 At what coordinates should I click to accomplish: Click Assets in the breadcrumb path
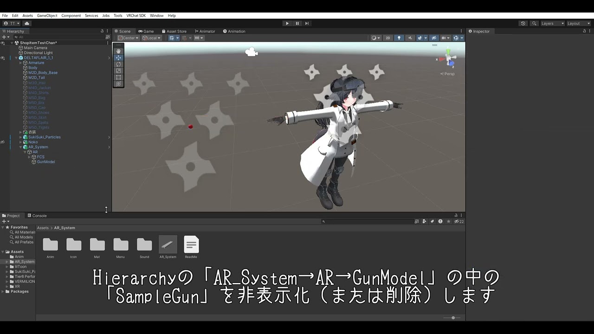(43, 228)
